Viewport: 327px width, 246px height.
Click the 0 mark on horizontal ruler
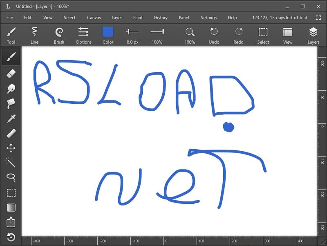tap(166, 241)
